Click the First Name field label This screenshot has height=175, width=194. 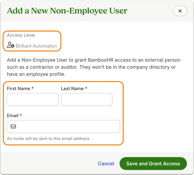click(18, 88)
